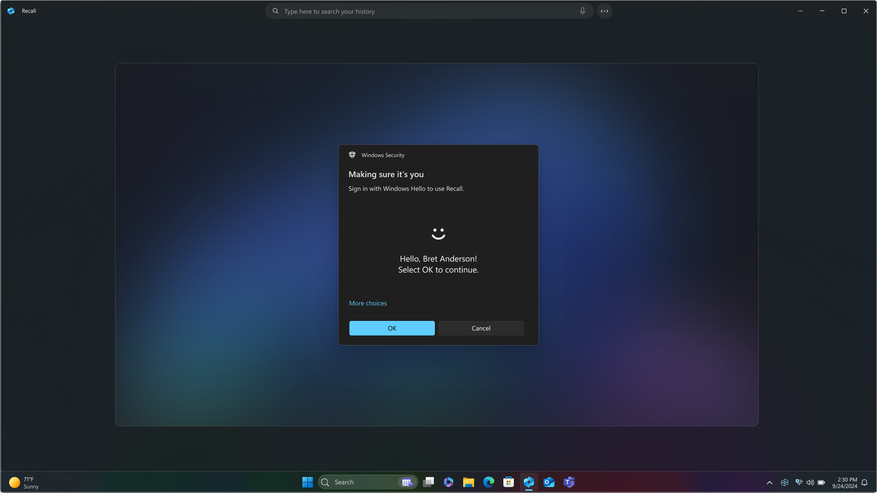This screenshot has width=877, height=493.
Task: Toggle network connection status icon
Action: [x=799, y=482]
